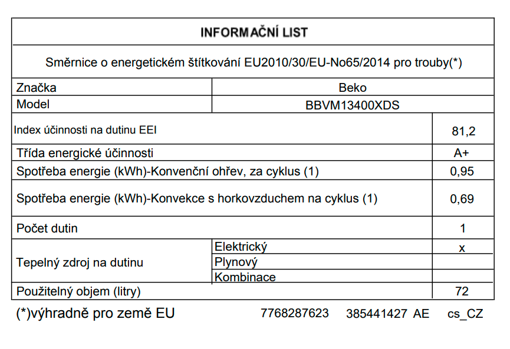The width and height of the screenshot is (510, 349).
Task: Click the INFORMAČNÍ LIST title
Action: 254,32
